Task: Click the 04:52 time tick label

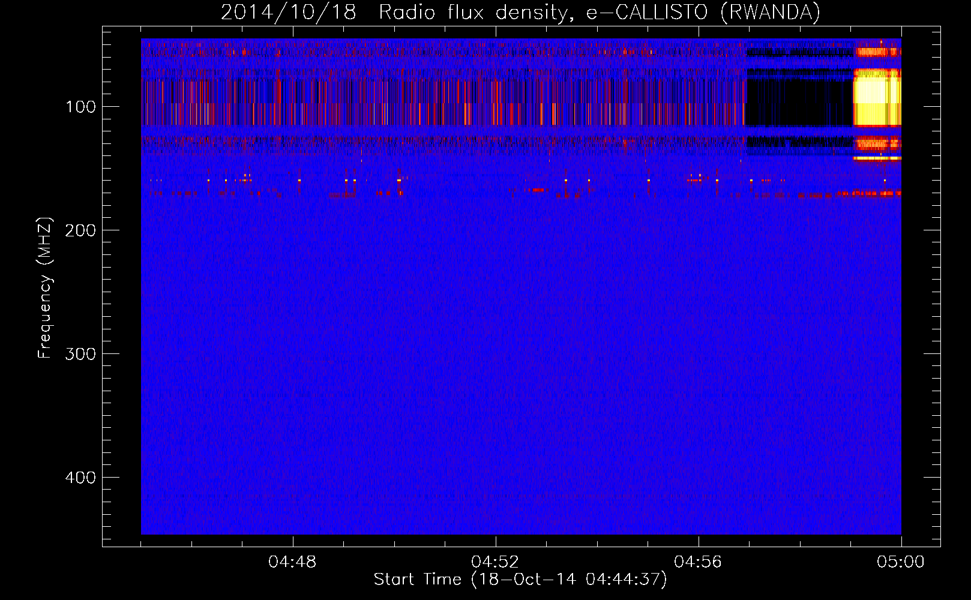Action: coord(495,562)
